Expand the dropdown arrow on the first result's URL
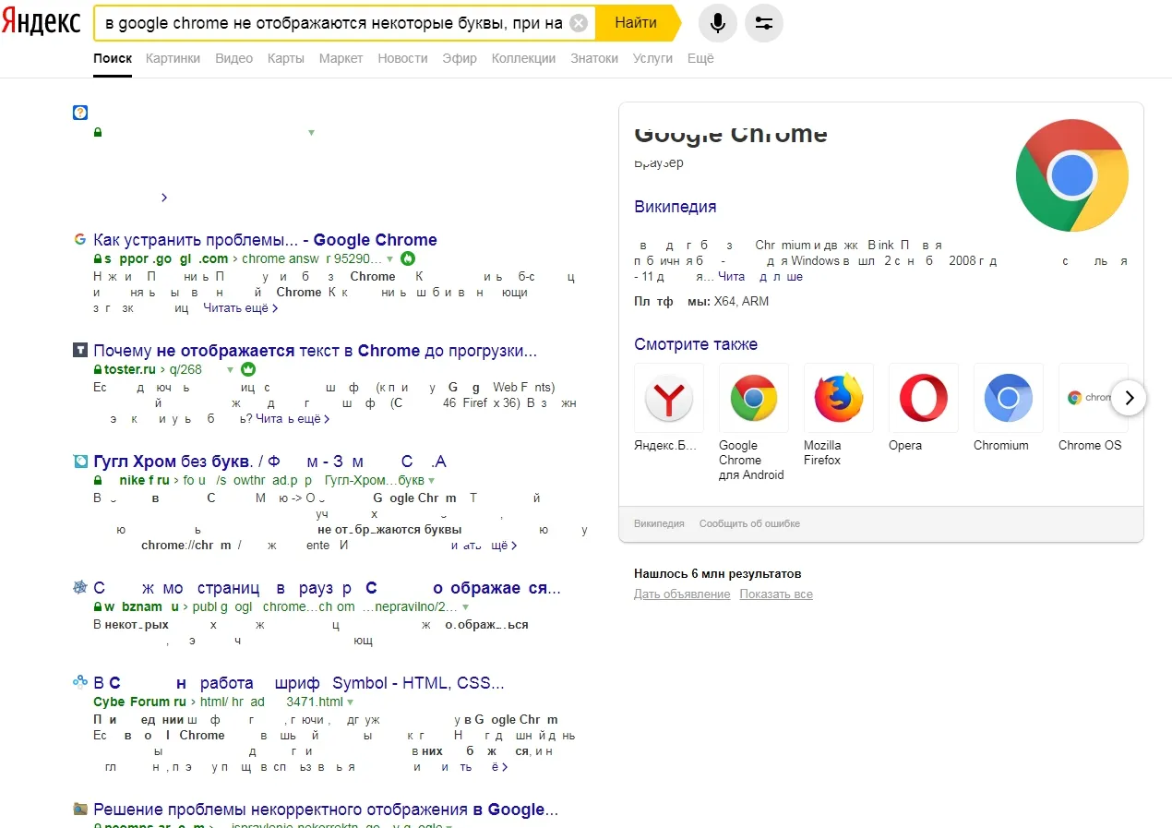This screenshot has width=1172, height=828. click(311, 133)
